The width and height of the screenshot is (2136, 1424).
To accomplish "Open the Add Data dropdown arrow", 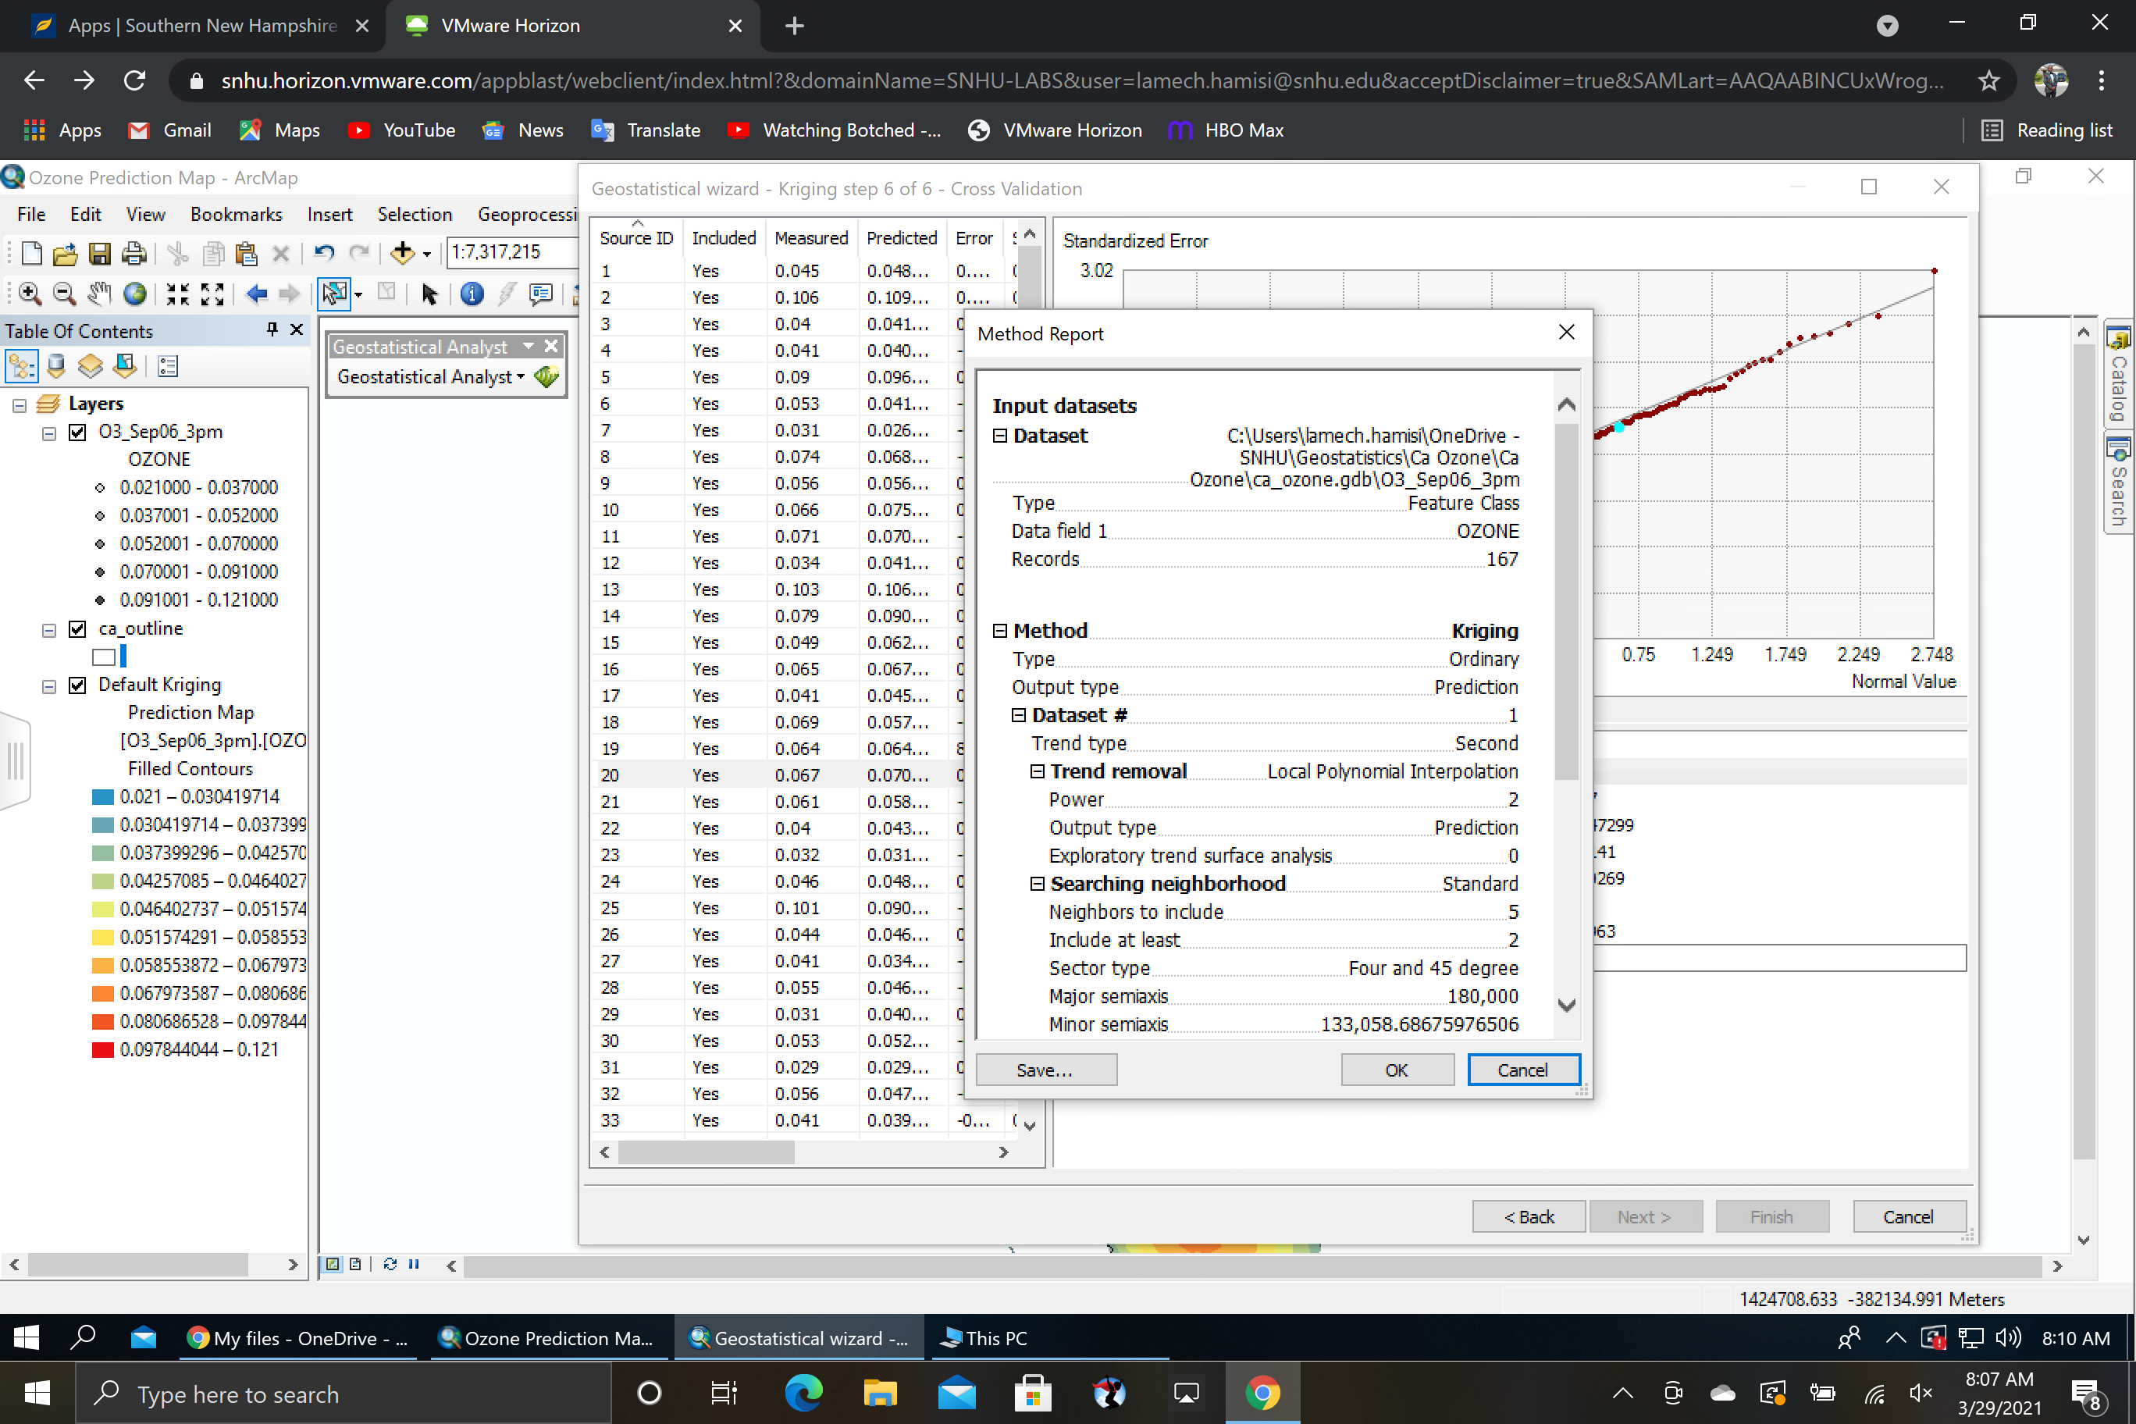I will (427, 255).
